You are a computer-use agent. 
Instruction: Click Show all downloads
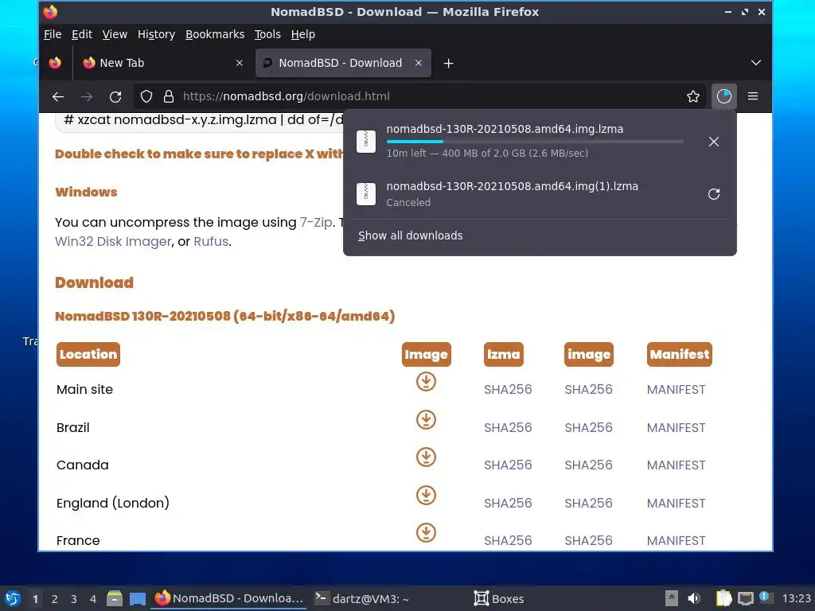(x=410, y=235)
